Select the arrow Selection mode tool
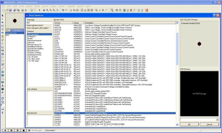The width and height of the screenshot is (222, 133). click(2, 15)
